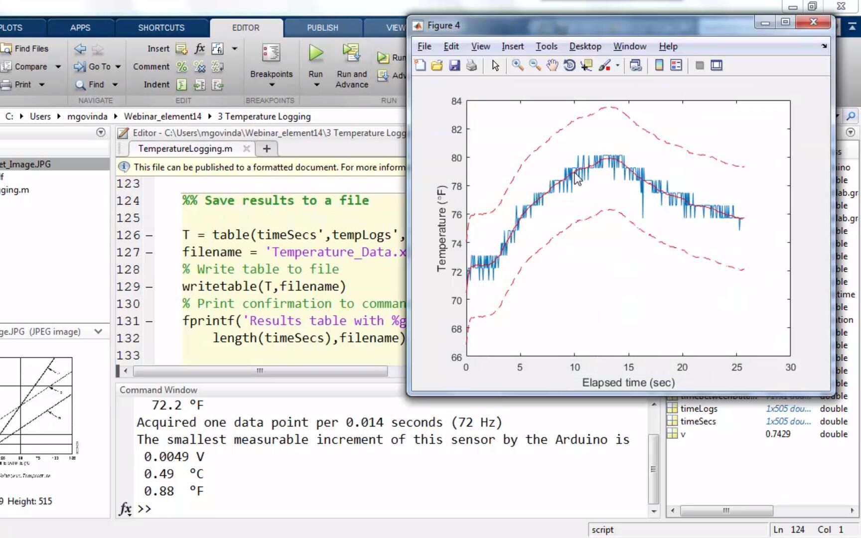The image size is (861, 538).
Task: Insert a colorbar into the plot
Action: 659,65
